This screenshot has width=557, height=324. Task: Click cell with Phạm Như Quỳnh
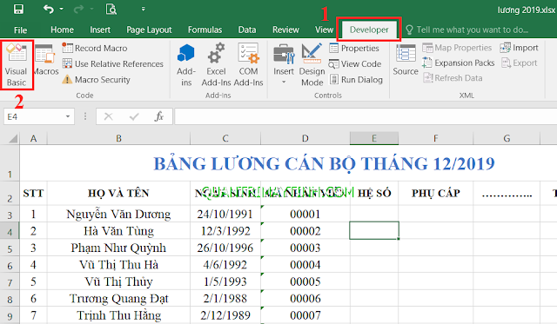click(118, 248)
